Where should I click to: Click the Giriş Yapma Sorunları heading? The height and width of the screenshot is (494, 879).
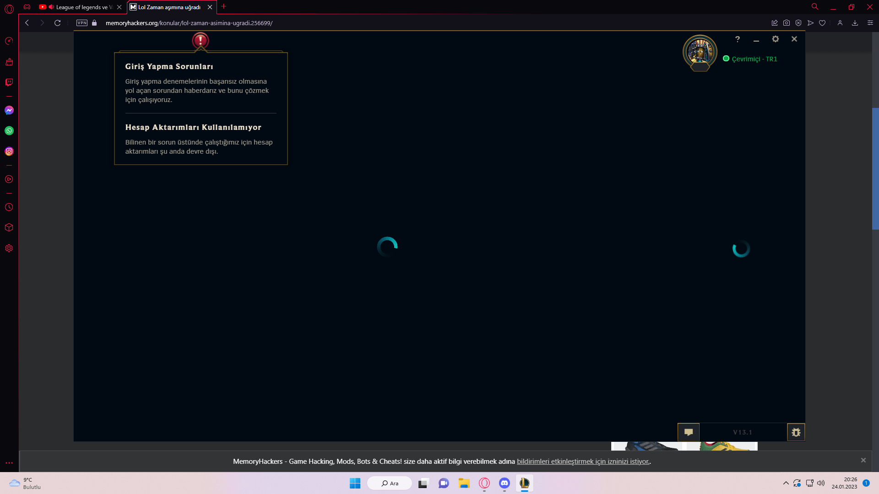(169, 67)
